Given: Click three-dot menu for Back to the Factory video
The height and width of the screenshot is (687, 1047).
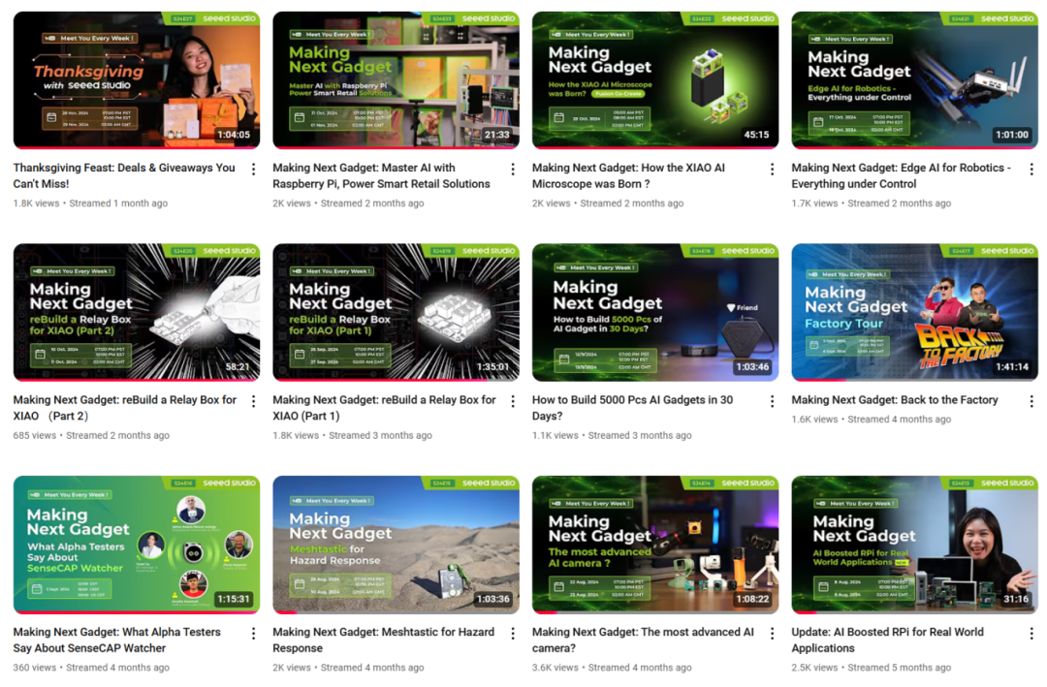Looking at the screenshot, I should click(x=1031, y=401).
